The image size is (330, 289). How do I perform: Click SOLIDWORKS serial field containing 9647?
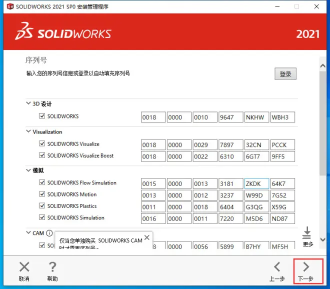[231, 117]
